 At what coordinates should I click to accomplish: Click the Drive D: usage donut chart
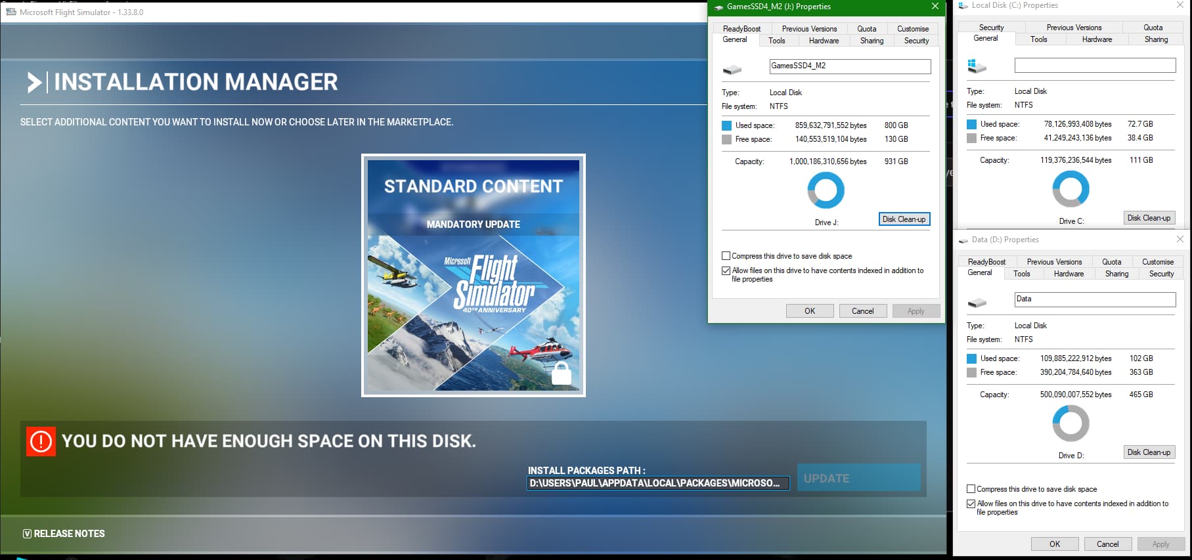(x=1071, y=423)
